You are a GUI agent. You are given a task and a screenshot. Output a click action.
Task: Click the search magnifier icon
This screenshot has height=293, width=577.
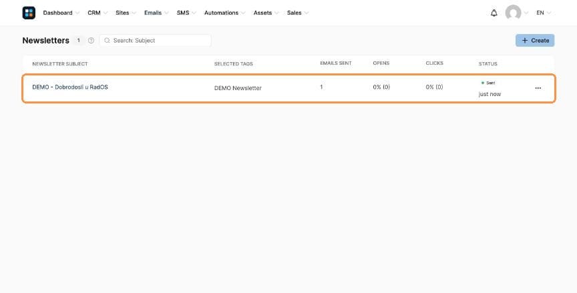pos(107,41)
